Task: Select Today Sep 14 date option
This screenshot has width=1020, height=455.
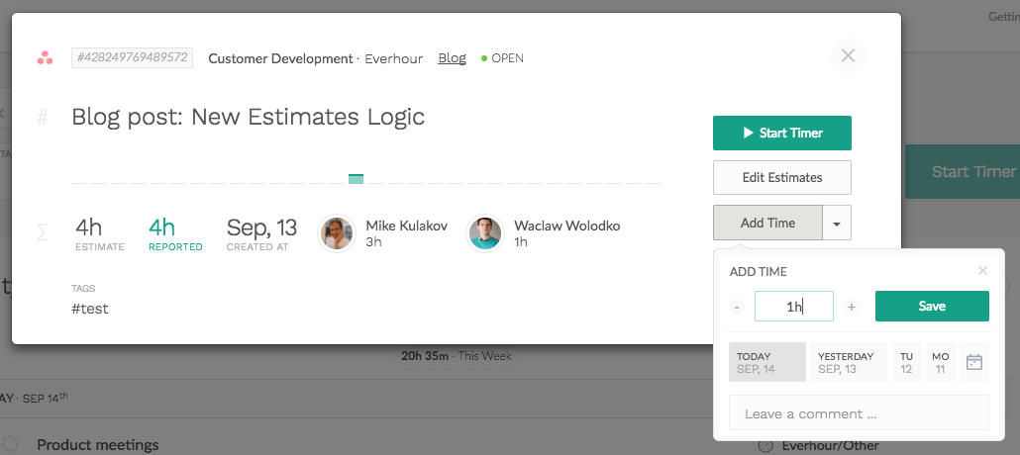Action: (766, 362)
